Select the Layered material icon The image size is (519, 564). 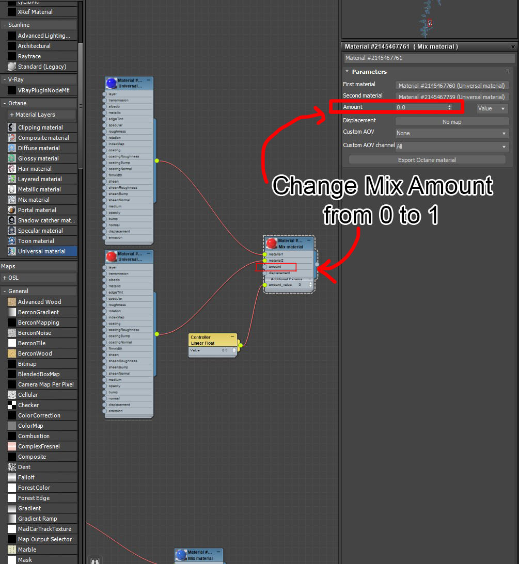pyautogui.click(x=12, y=179)
